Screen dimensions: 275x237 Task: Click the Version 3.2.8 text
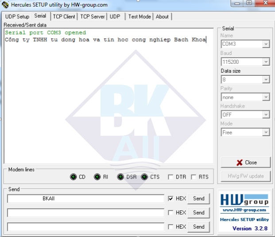point(250,229)
